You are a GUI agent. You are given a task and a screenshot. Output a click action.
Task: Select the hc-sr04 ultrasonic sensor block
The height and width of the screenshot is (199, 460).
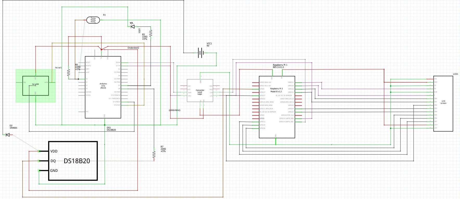click(36, 86)
